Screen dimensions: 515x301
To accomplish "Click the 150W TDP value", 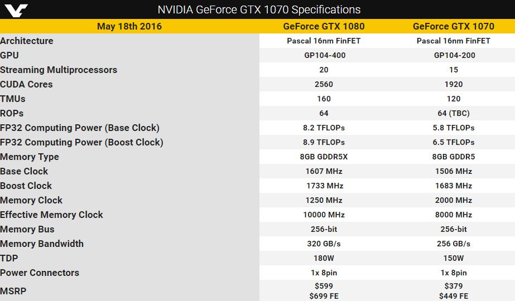I will (454, 258).
